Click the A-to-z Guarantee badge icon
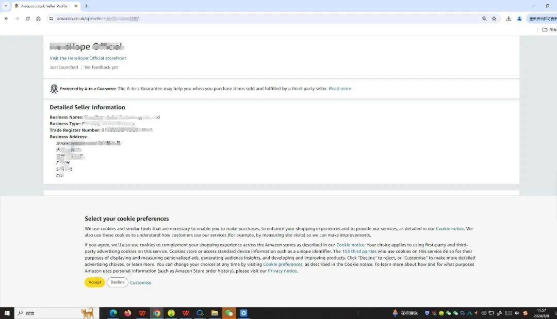Image resolution: width=557 pixels, height=319 pixels. 54,89
